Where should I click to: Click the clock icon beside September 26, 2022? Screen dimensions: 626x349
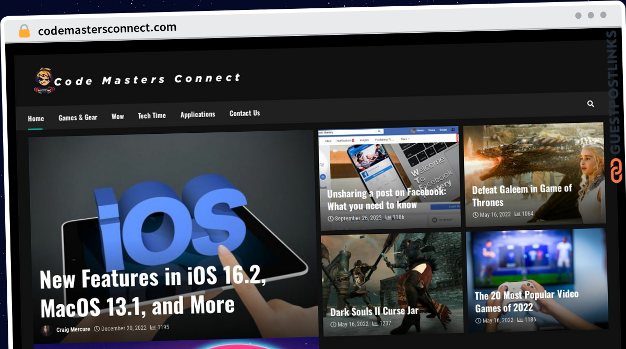[331, 219]
